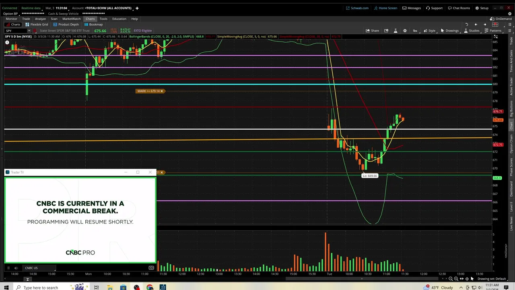Open the Patterns menu
This screenshot has width=515, height=290.
493,31
